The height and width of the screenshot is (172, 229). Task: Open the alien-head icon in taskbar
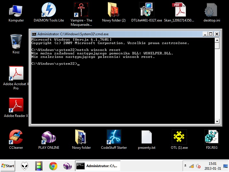pos(25,166)
